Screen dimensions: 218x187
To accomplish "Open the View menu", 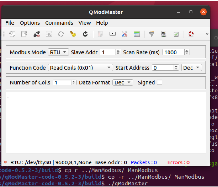I will [x=85, y=23].
